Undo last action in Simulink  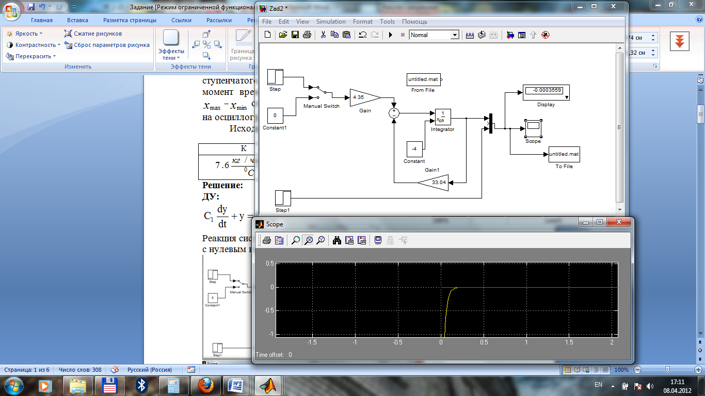click(x=363, y=35)
